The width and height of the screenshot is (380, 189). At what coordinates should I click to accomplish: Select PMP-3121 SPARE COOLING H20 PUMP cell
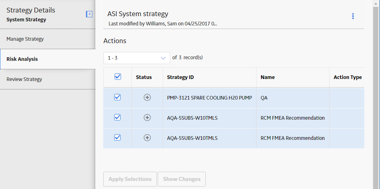[x=209, y=98]
